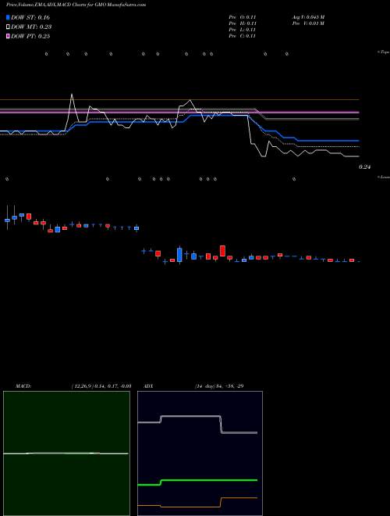Click the 'ADX' panel label
Image resolution: width=390 pixels, height=516 pixels.
tap(148, 386)
